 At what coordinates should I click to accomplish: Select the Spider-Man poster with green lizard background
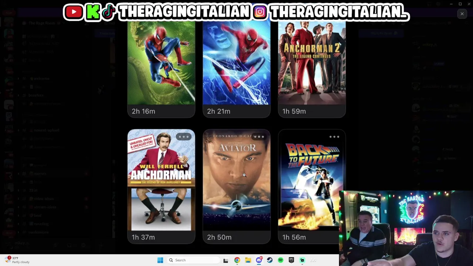pos(161,63)
